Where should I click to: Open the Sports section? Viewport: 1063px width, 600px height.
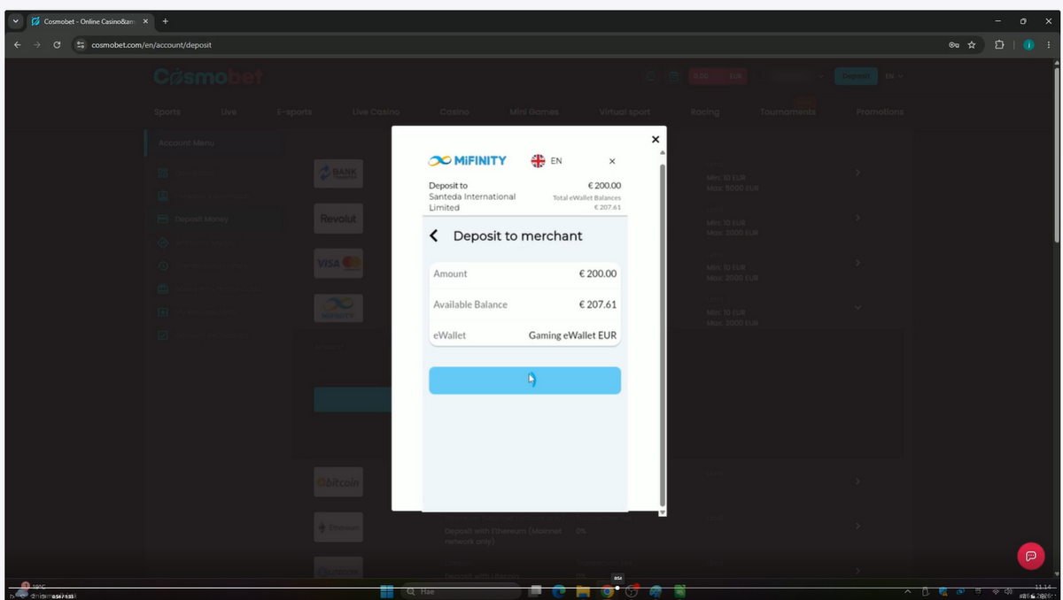(167, 112)
